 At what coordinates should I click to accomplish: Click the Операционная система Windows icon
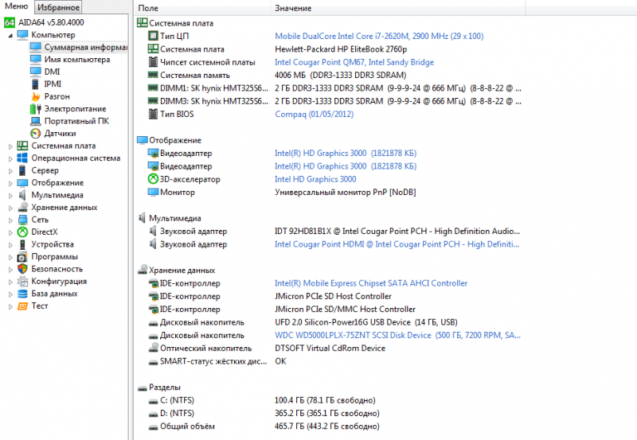[22, 158]
